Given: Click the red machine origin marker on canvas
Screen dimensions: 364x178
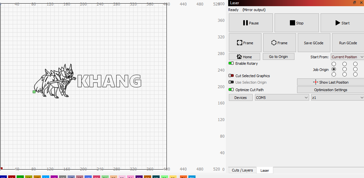Looking at the screenshot, I should click(x=1, y=169).
